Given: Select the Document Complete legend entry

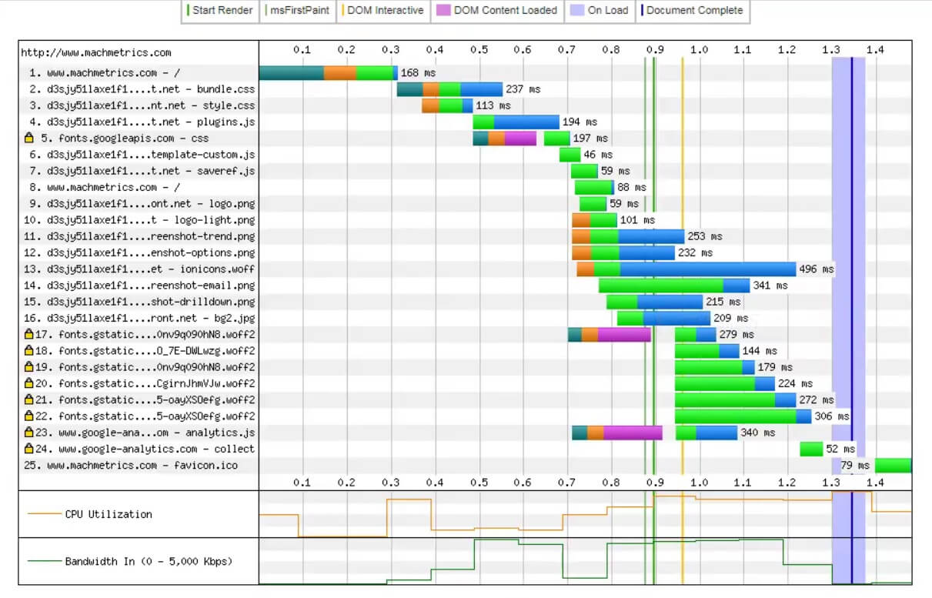Looking at the screenshot, I should coord(694,11).
